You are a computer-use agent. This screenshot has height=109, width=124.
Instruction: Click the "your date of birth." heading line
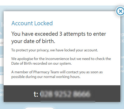click(33, 41)
